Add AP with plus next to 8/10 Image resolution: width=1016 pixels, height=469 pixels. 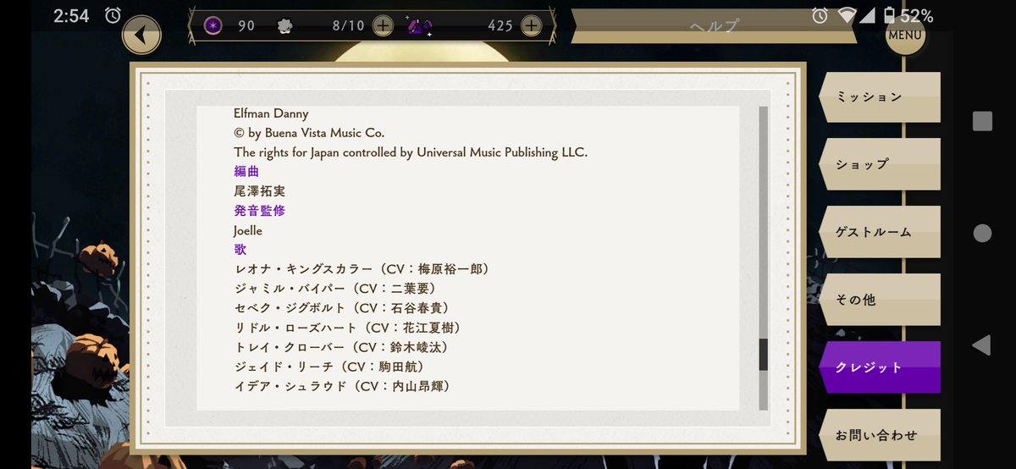(383, 25)
